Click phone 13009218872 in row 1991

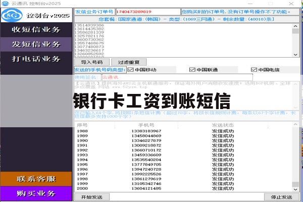[x=146, y=145]
